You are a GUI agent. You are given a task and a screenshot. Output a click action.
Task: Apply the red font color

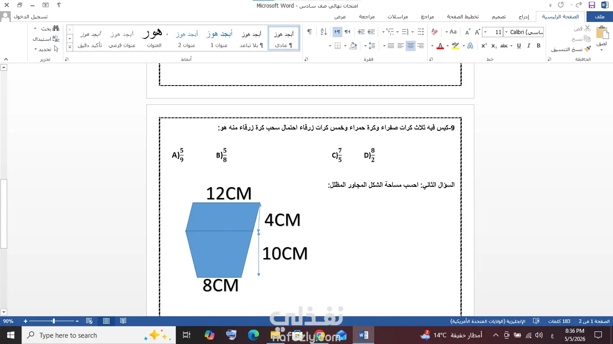coord(440,46)
